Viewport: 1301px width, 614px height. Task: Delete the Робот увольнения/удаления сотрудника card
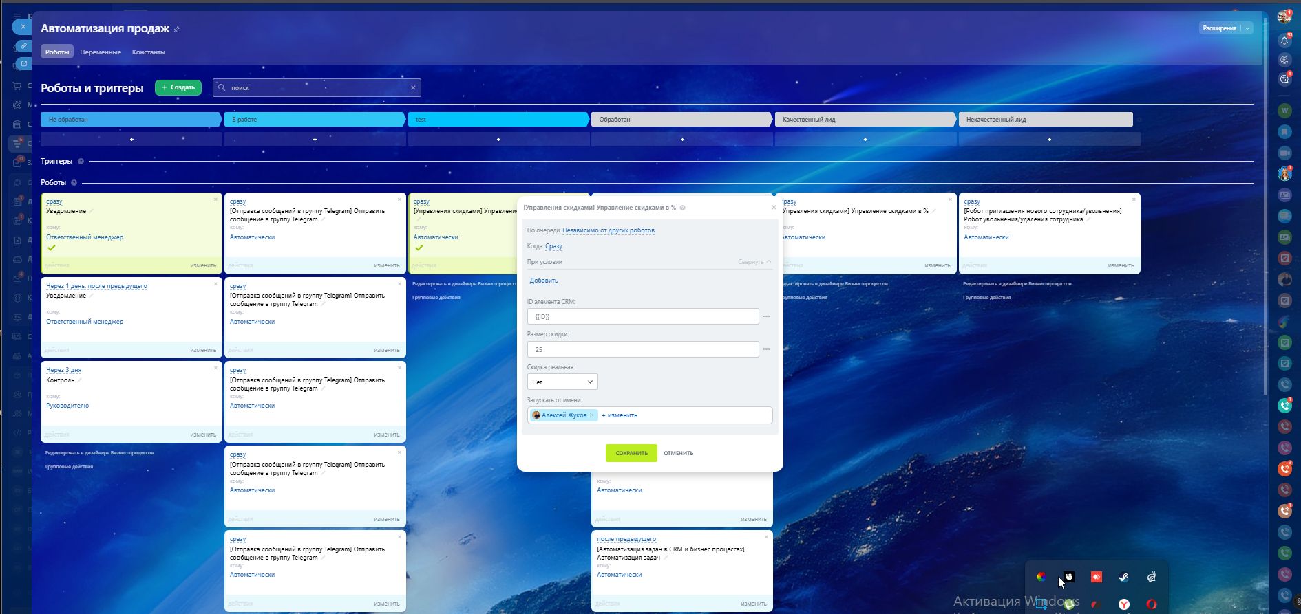1134,199
